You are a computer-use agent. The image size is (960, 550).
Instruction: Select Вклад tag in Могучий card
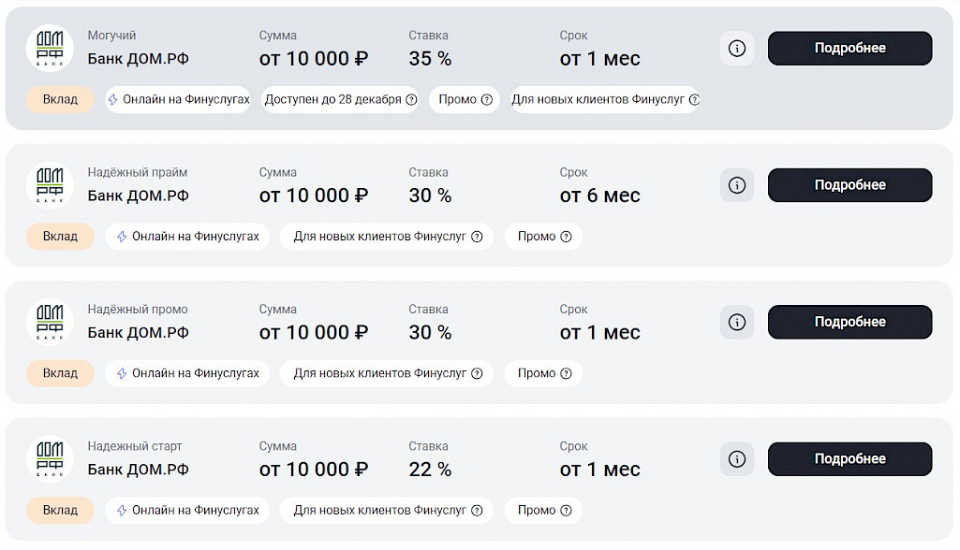[60, 100]
